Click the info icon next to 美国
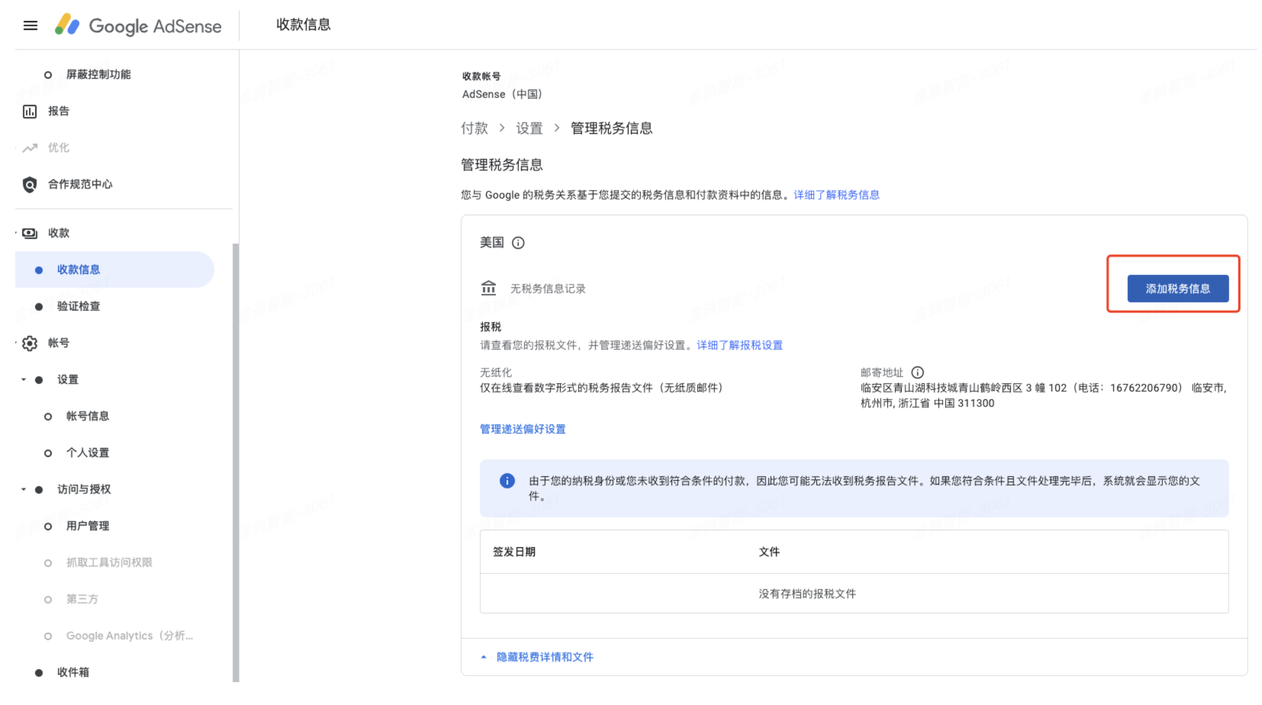 [x=518, y=243]
